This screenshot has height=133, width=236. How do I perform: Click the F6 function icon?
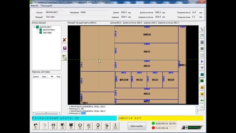pos(80,126)
